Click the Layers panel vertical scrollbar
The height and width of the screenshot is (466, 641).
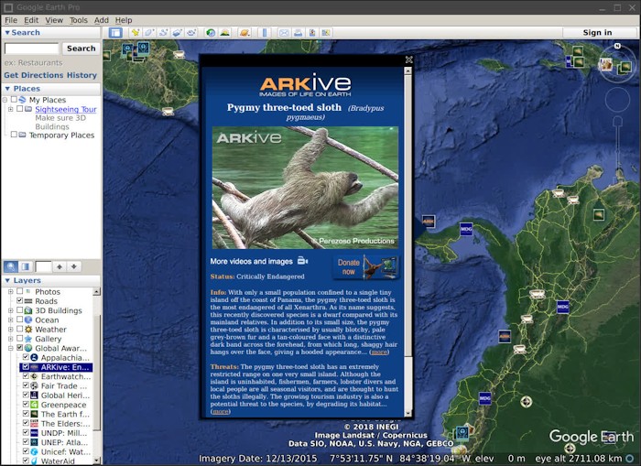[x=96, y=376]
